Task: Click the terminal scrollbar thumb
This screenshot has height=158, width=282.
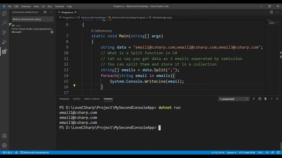Action: [281, 146]
